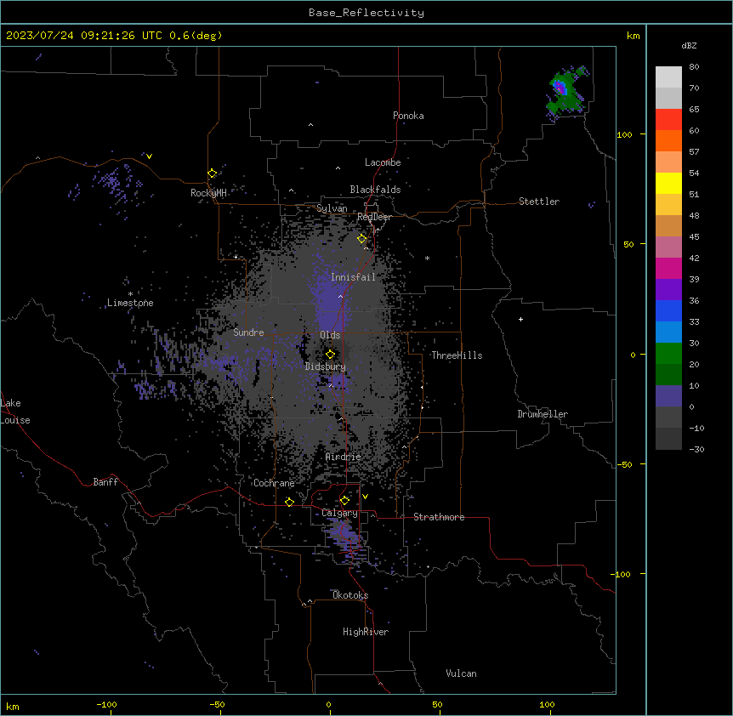This screenshot has width=733, height=716.
Task: Click the Sundre city label
Action: pos(248,332)
